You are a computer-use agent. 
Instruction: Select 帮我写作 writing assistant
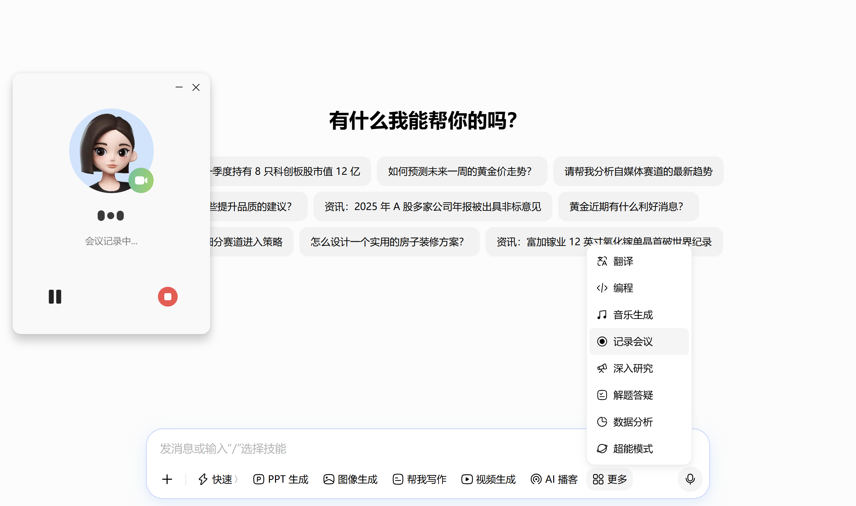coord(420,479)
